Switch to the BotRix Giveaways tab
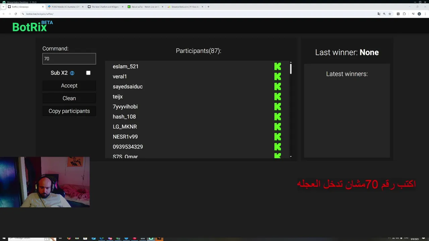The width and height of the screenshot is (429, 241). pos(26,7)
